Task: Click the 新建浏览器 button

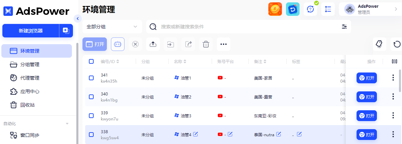Action: tap(31, 31)
